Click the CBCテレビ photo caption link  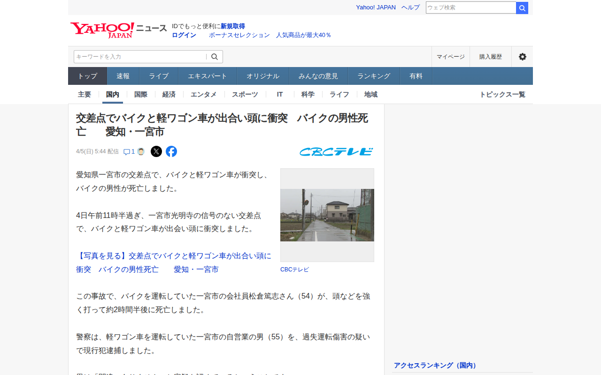click(294, 270)
